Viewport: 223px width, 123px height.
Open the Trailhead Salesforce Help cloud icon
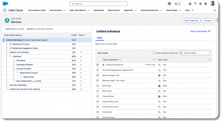point(190,4)
